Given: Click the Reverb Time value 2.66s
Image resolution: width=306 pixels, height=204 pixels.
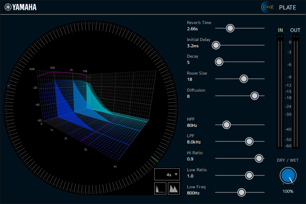Looking at the screenshot, I should point(193,29).
